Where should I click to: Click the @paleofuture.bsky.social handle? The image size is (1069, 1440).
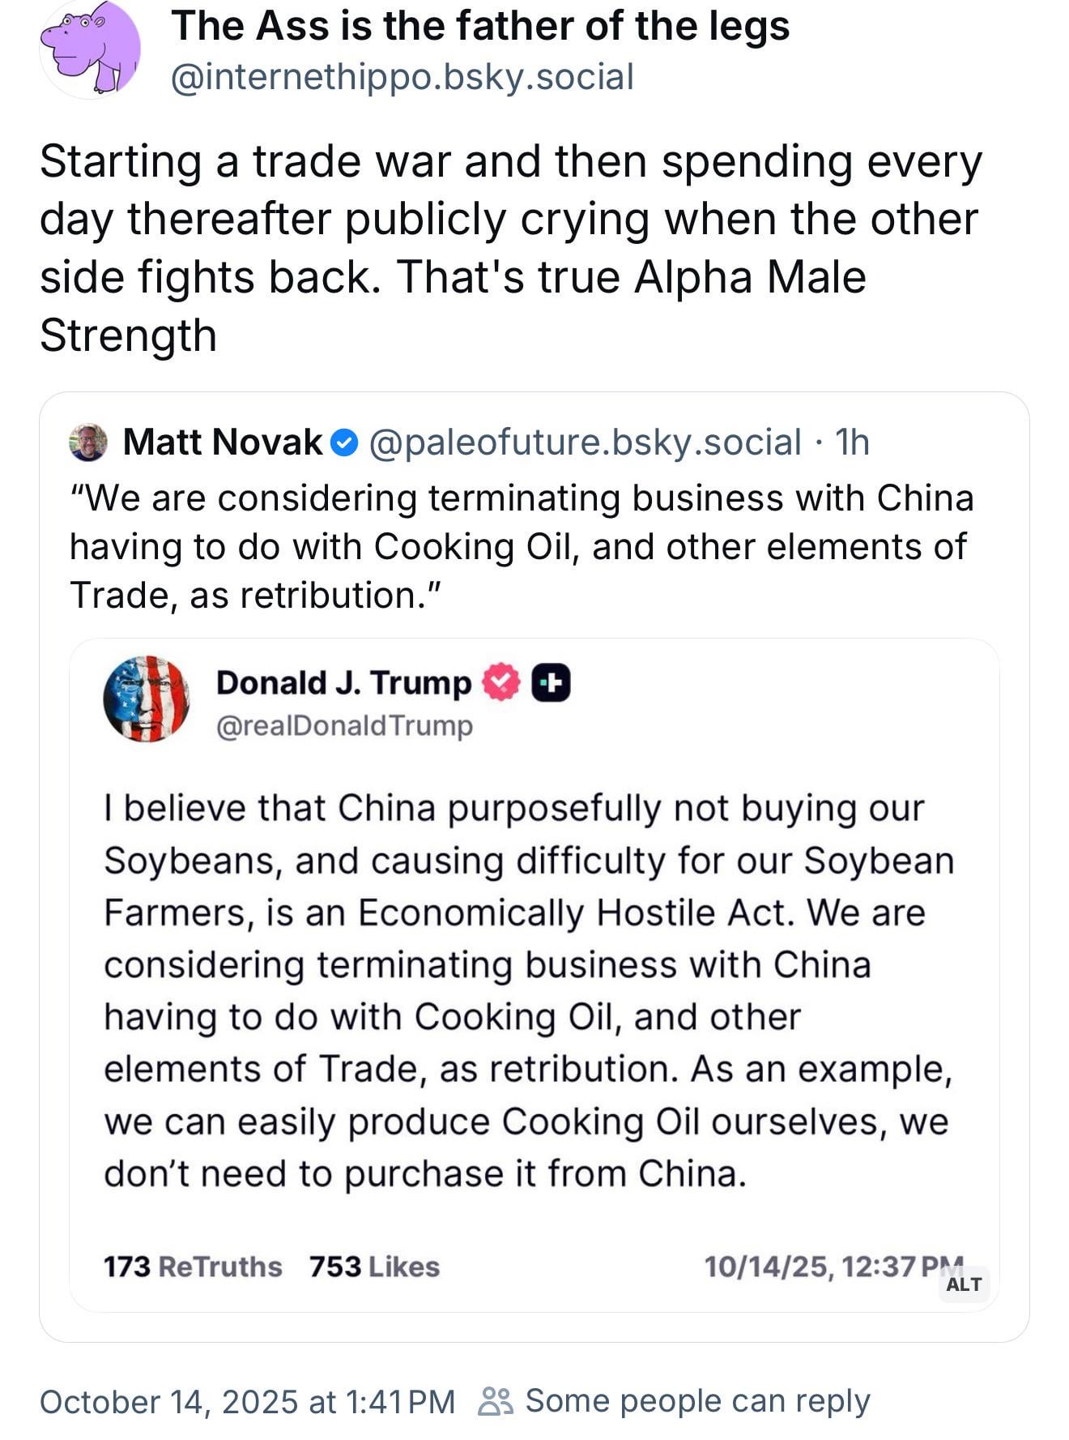tap(585, 442)
